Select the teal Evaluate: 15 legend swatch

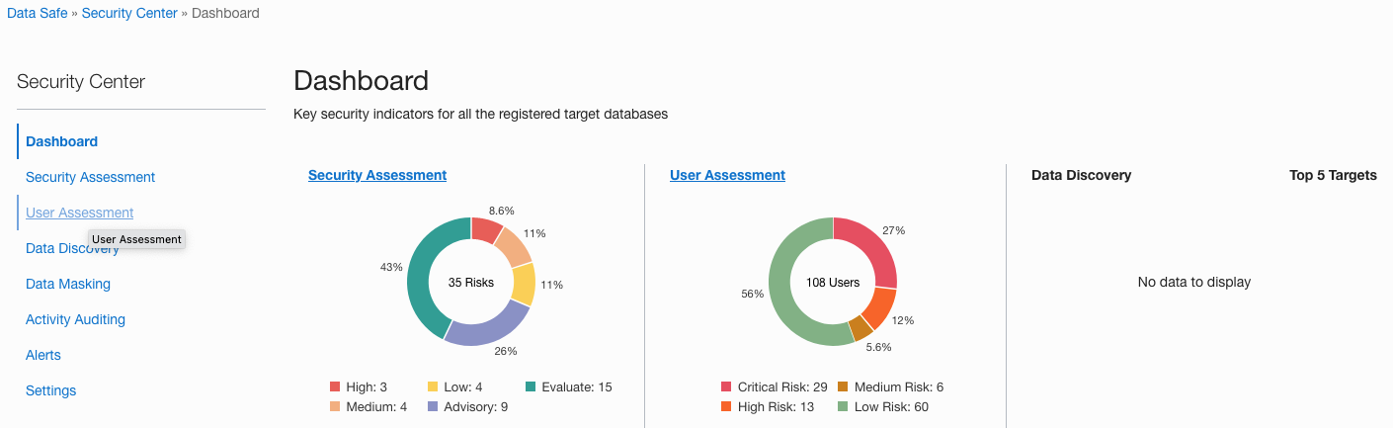(x=531, y=387)
